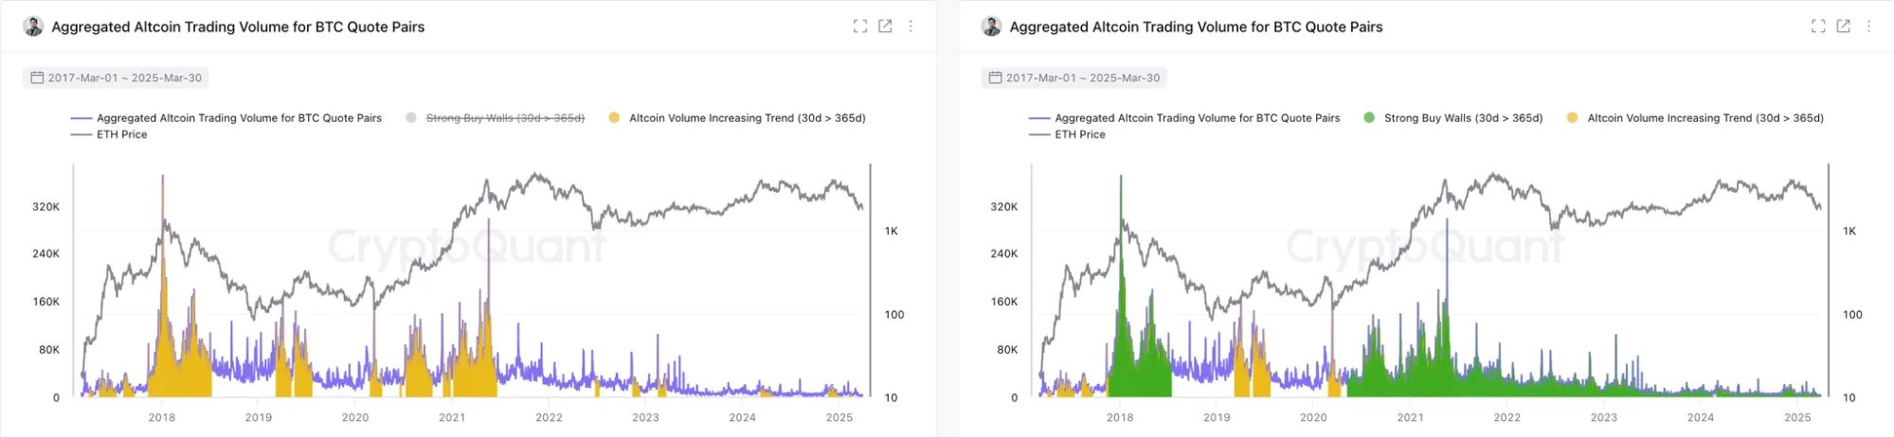The height and width of the screenshot is (437, 1894).
Task: Open right chart's three-dot options menu
Action: (1868, 26)
